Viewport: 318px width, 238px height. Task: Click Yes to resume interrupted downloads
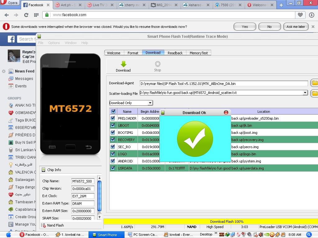[x=245, y=27]
